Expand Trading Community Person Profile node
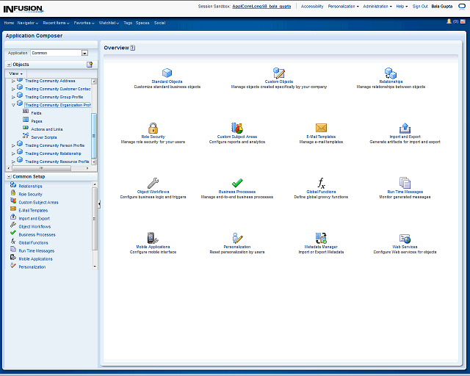This screenshot has height=376, width=470. click(x=13, y=145)
